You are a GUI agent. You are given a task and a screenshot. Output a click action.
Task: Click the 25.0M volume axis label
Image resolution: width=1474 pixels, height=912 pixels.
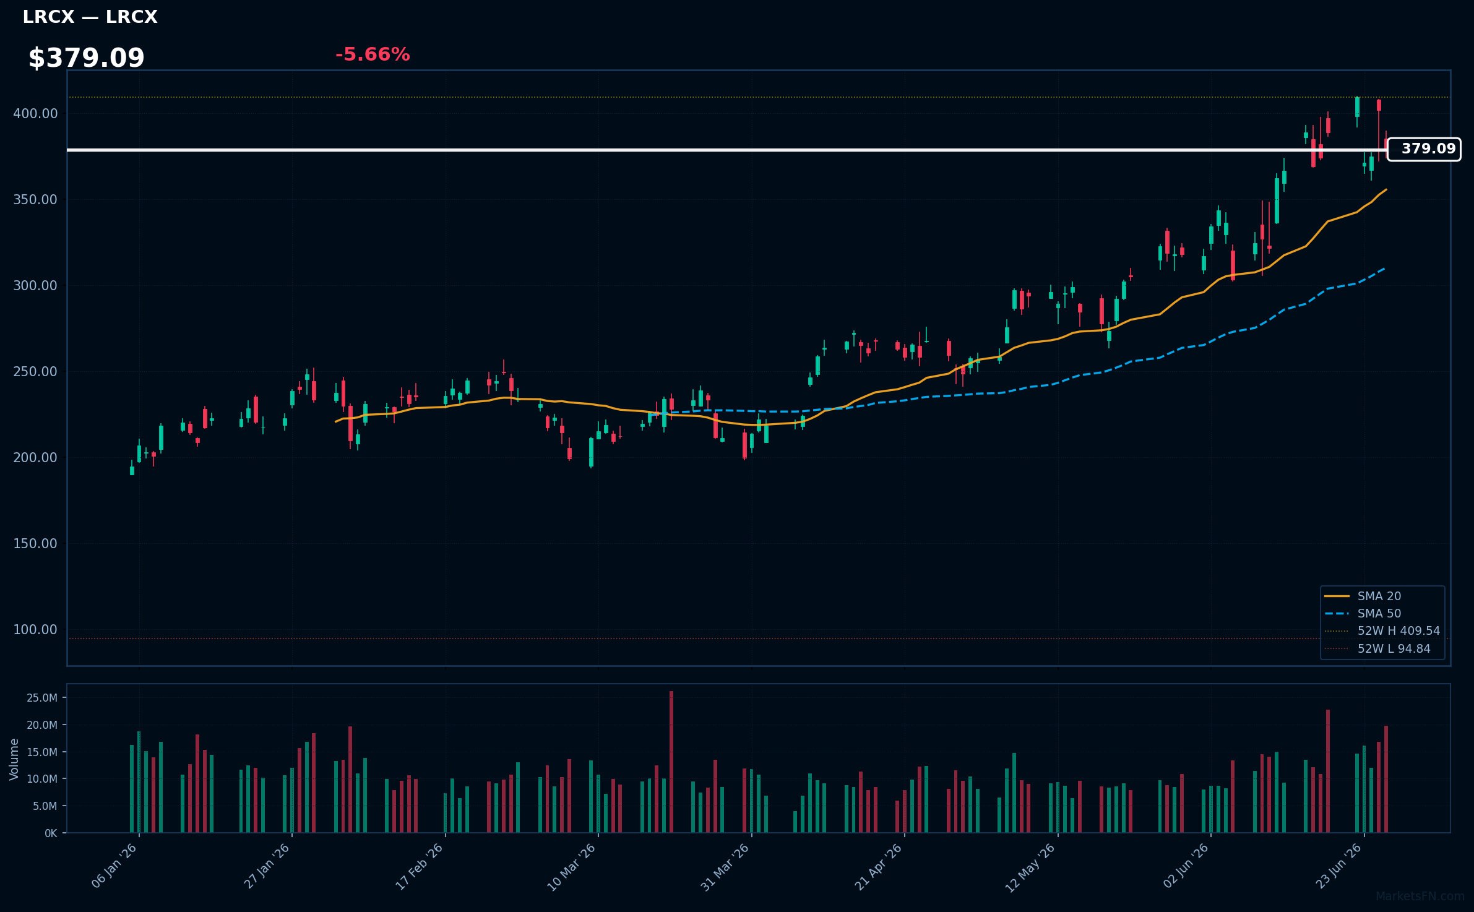click(x=42, y=698)
